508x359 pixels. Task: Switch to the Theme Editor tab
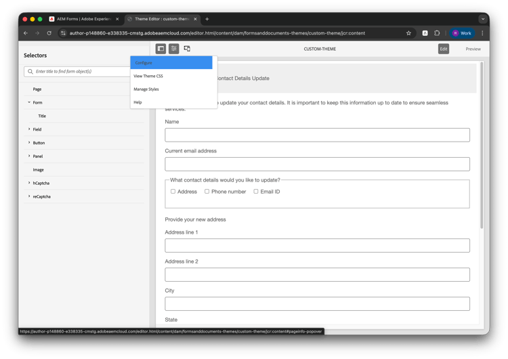point(162,19)
